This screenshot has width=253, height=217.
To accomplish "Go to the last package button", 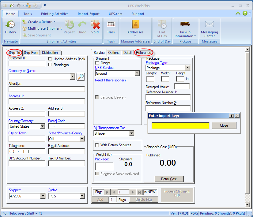I will pos(139,192).
